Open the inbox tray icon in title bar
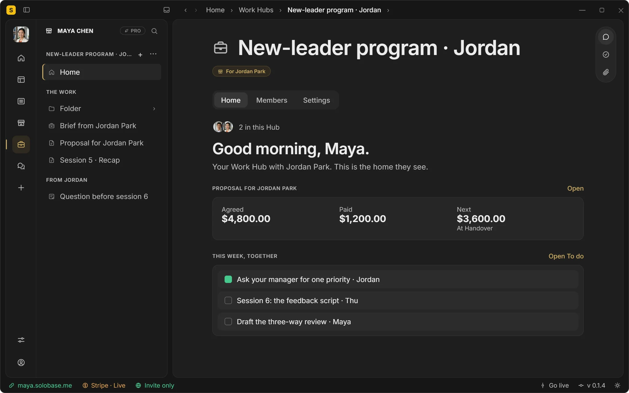The width and height of the screenshot is (629, 393). point(166,10)
